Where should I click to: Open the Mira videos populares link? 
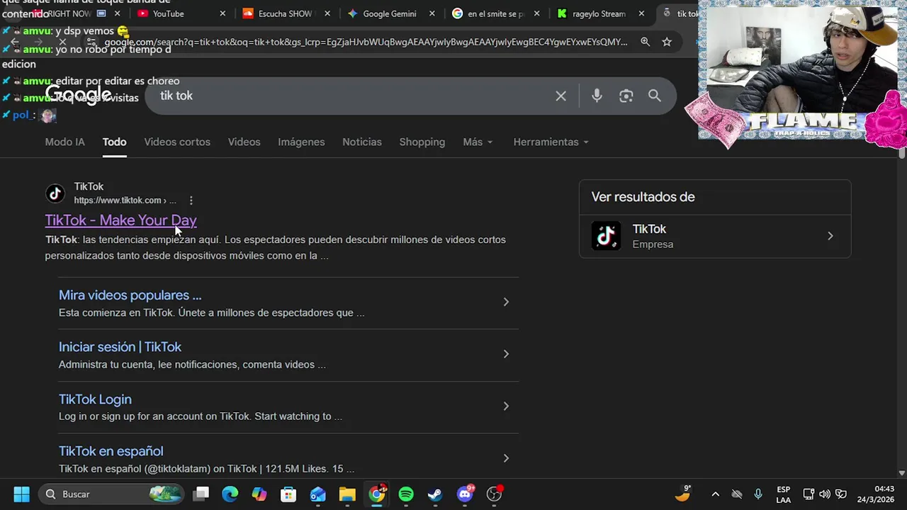pyautogui.click(x=130, y=295)
